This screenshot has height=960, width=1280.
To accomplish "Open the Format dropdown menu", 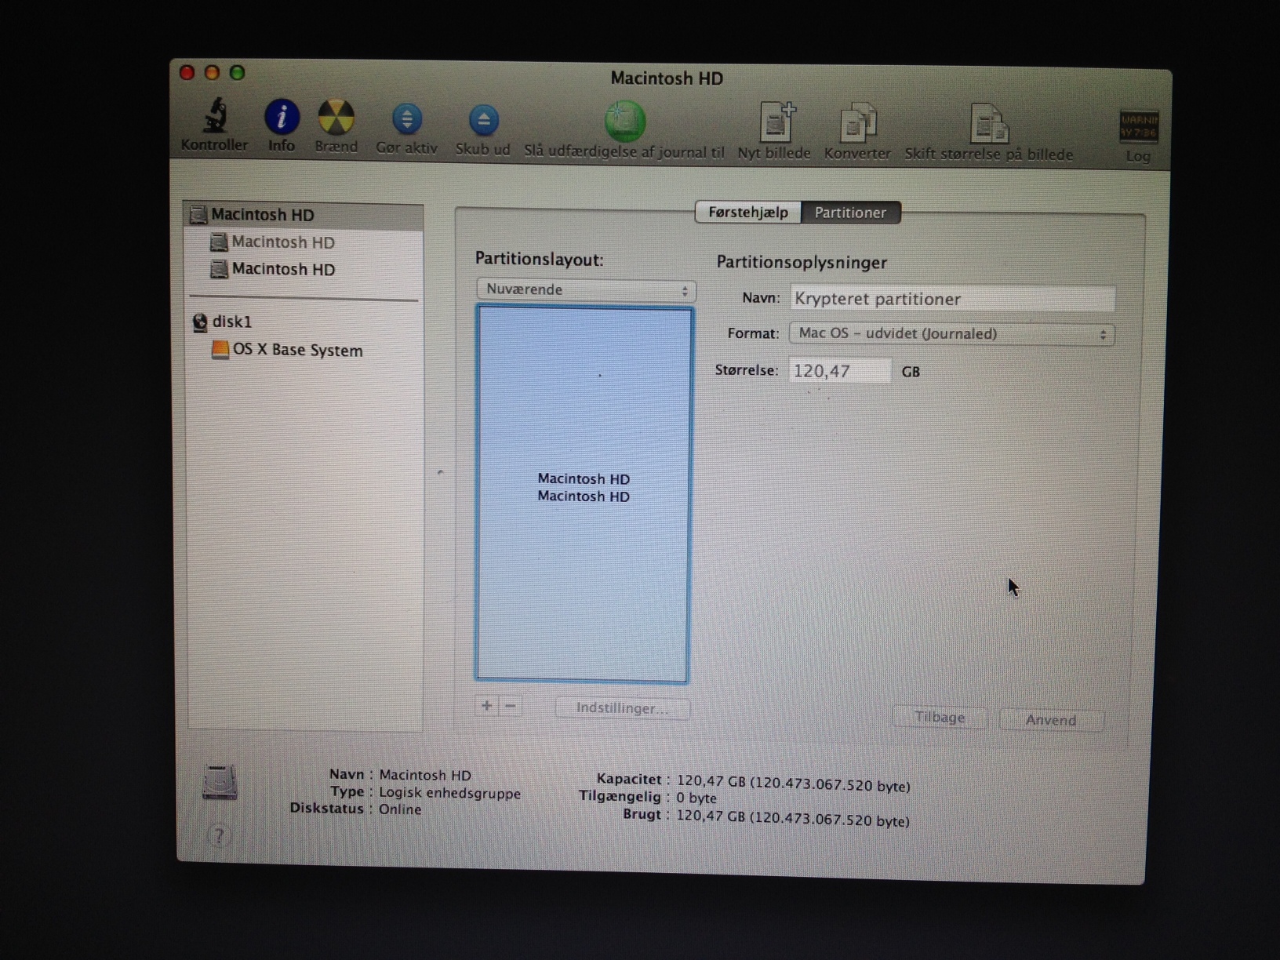I will (951, 333).
